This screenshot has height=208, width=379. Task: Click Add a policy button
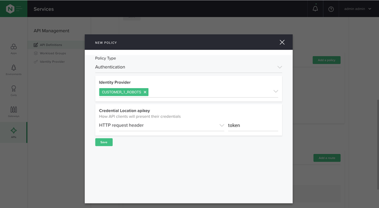326,60
